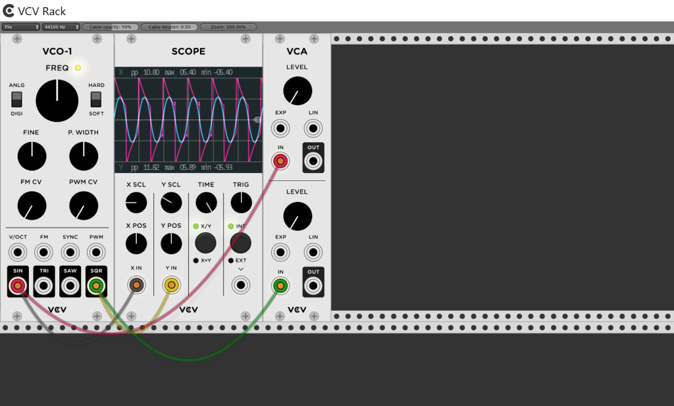The height and width of the screenshot is (406, 674).
Task: Click the Scope external trigger input jack
Action: click(241, 284)
